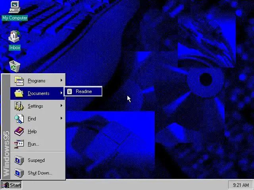Click the Start button on taskbar

(x=12, y=185)
